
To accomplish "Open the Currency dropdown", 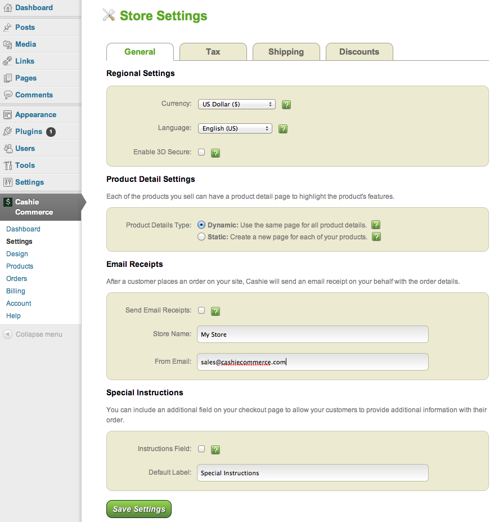I will click(237, 104).
